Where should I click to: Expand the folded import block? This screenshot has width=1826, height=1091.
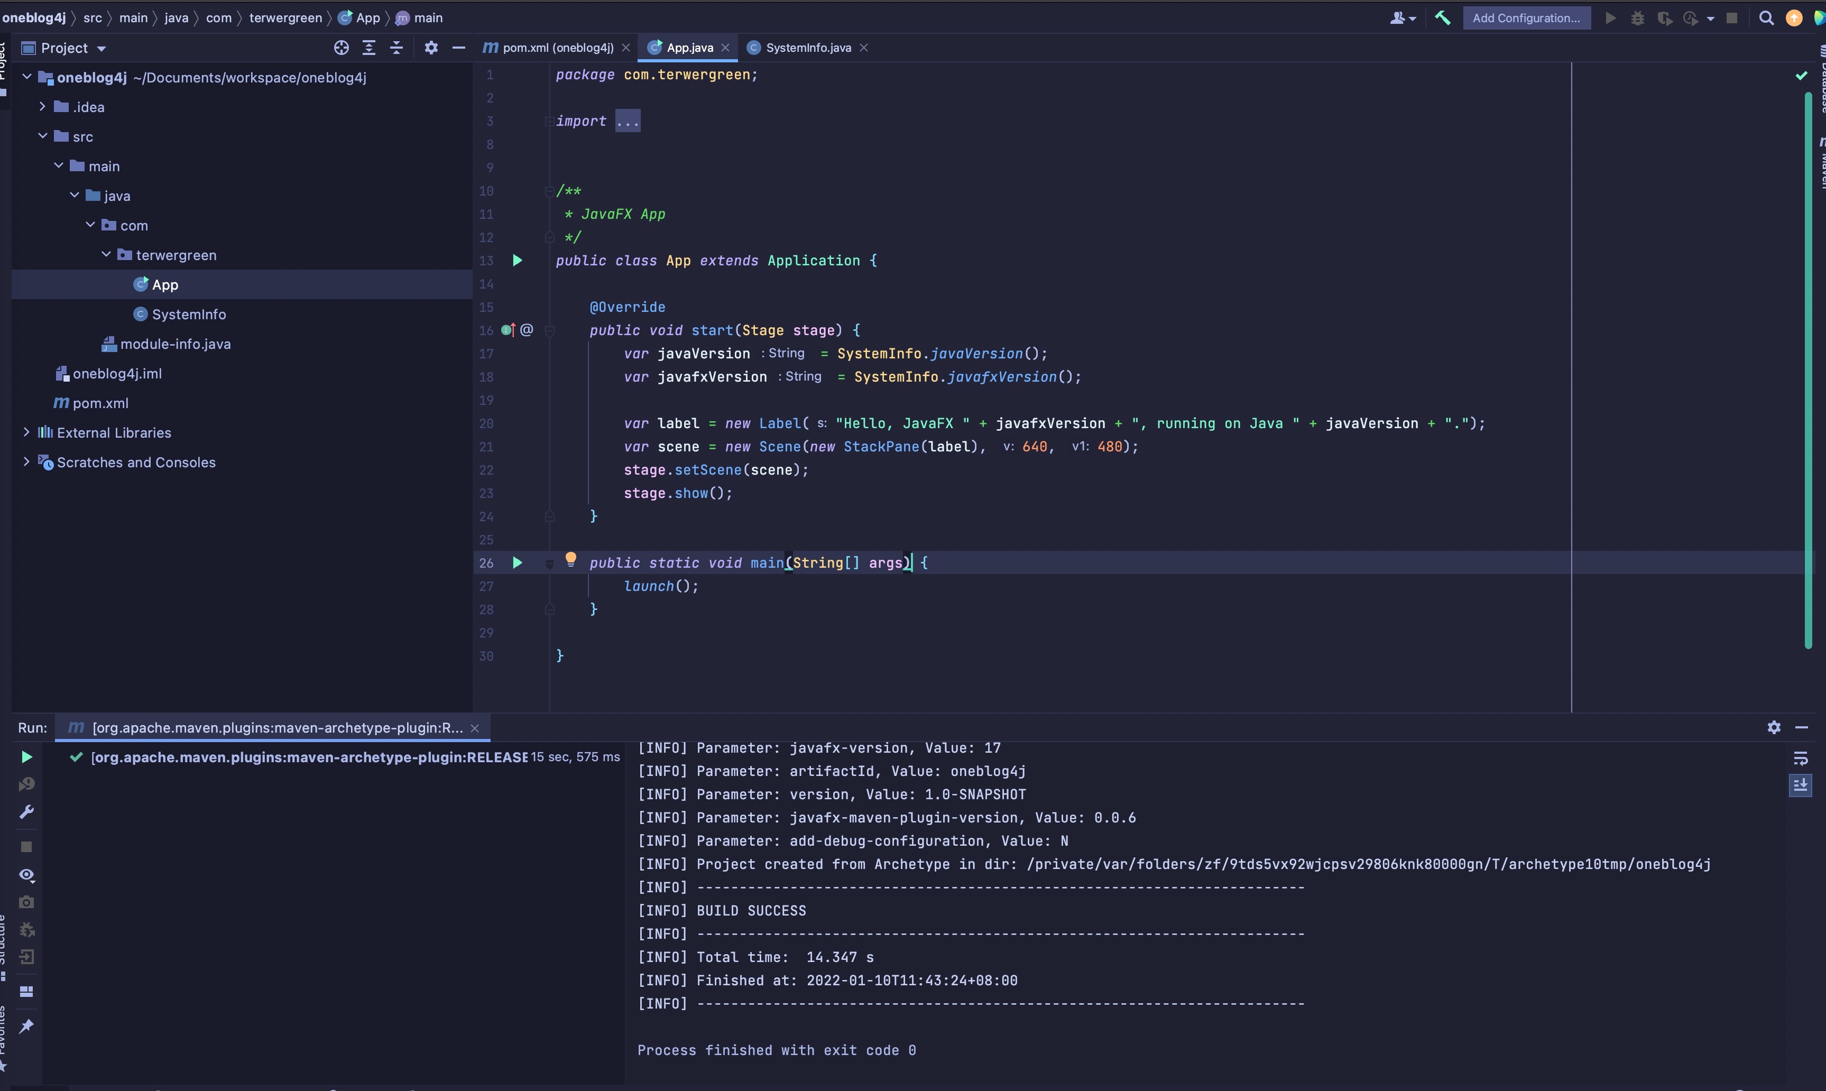coord(628,121)
